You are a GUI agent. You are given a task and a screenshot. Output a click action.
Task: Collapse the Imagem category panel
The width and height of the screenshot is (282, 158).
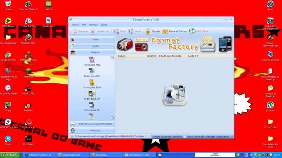[92, 52]
